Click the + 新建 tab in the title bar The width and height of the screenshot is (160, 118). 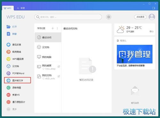[21, 8]
